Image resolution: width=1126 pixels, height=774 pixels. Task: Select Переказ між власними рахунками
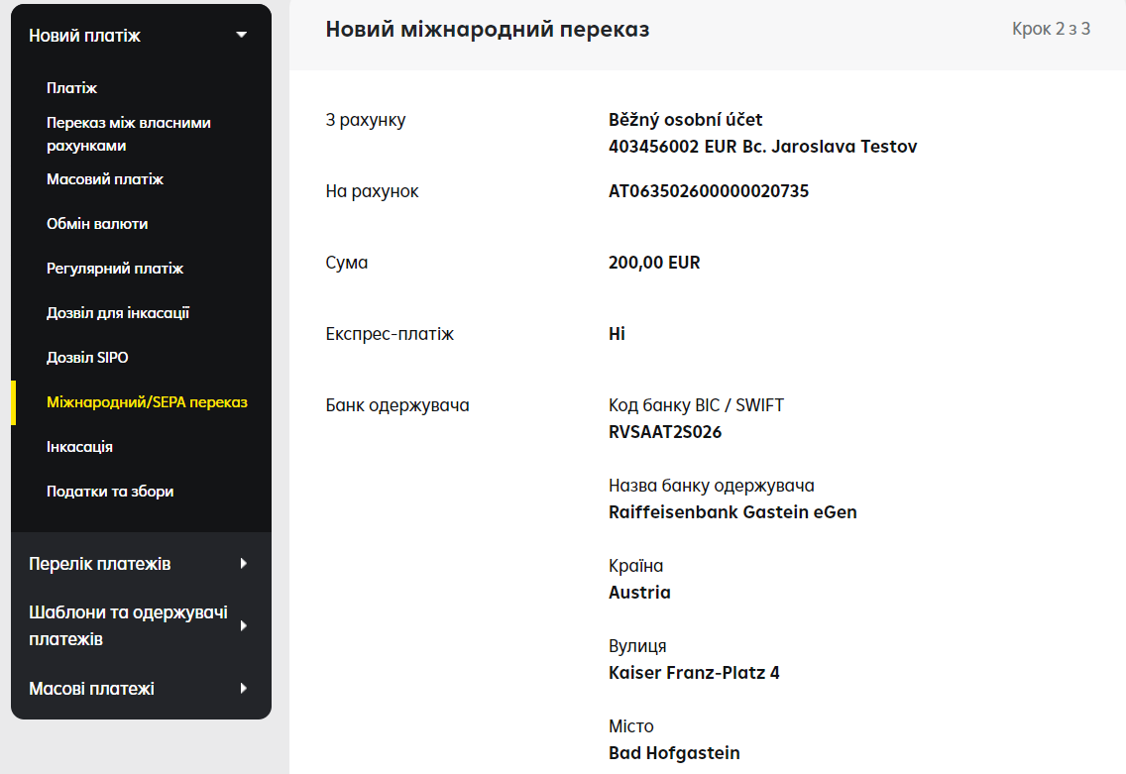(x=129, y=134)
